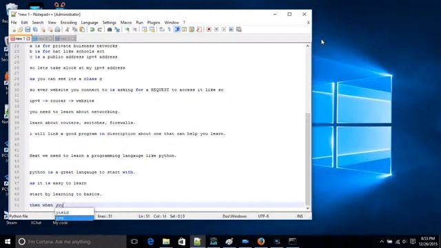441x248 pixels.
Task: Click 'Python file' in the status bar
Action: tap(19, 216)
